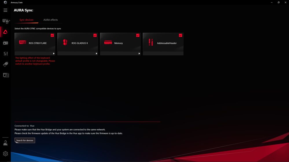Screen dimensions: 289x162
Task: Open the News panel icon
Action: click(x=6, y=75)
